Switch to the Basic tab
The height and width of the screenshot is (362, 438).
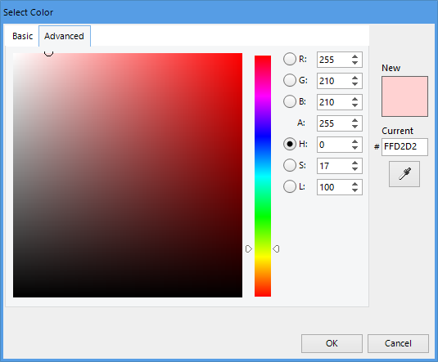(22, 36)
